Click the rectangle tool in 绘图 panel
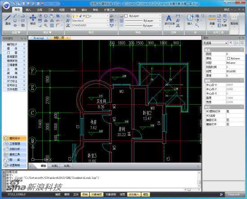This screenshot has height=199, width=247. click(23, 21)
